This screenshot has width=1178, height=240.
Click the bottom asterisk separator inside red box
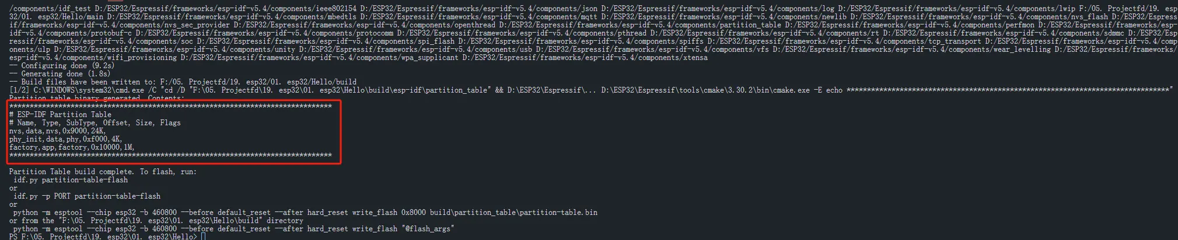coord(171,156)
